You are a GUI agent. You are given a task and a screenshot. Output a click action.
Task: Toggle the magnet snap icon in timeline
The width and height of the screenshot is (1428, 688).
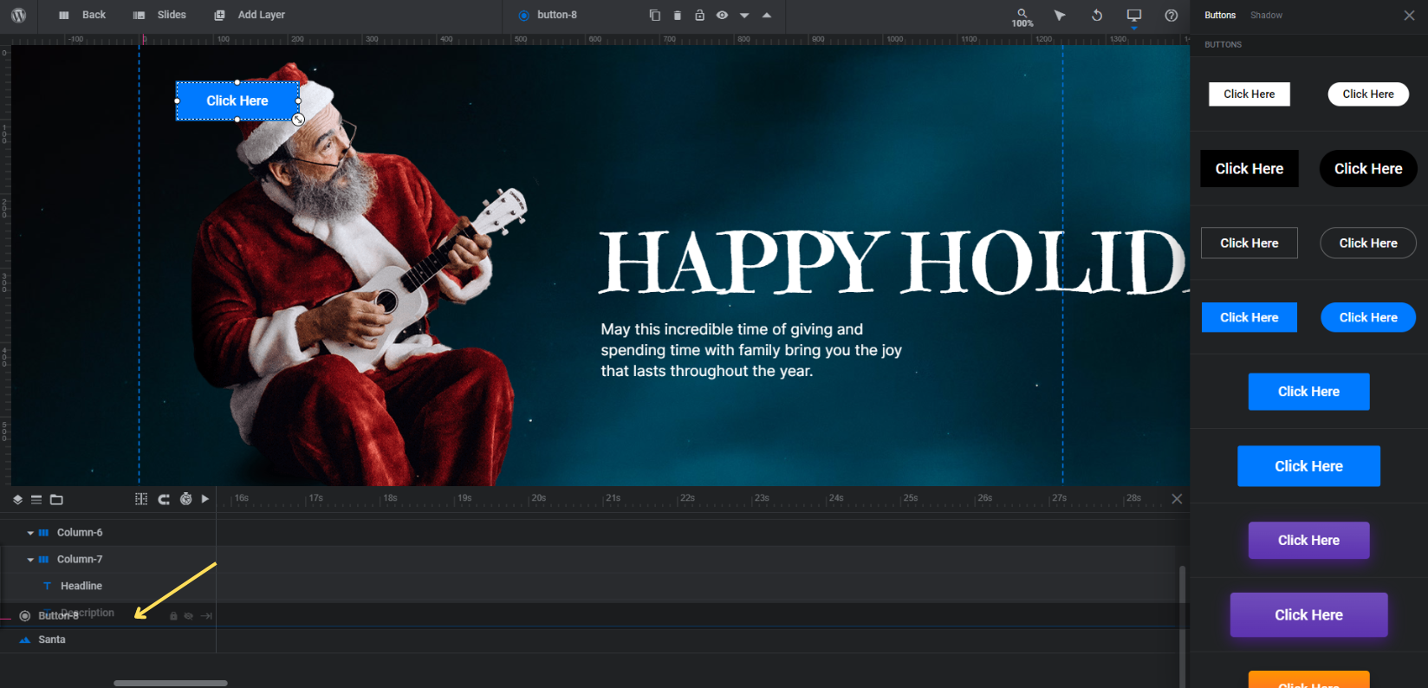coord(164,499)
